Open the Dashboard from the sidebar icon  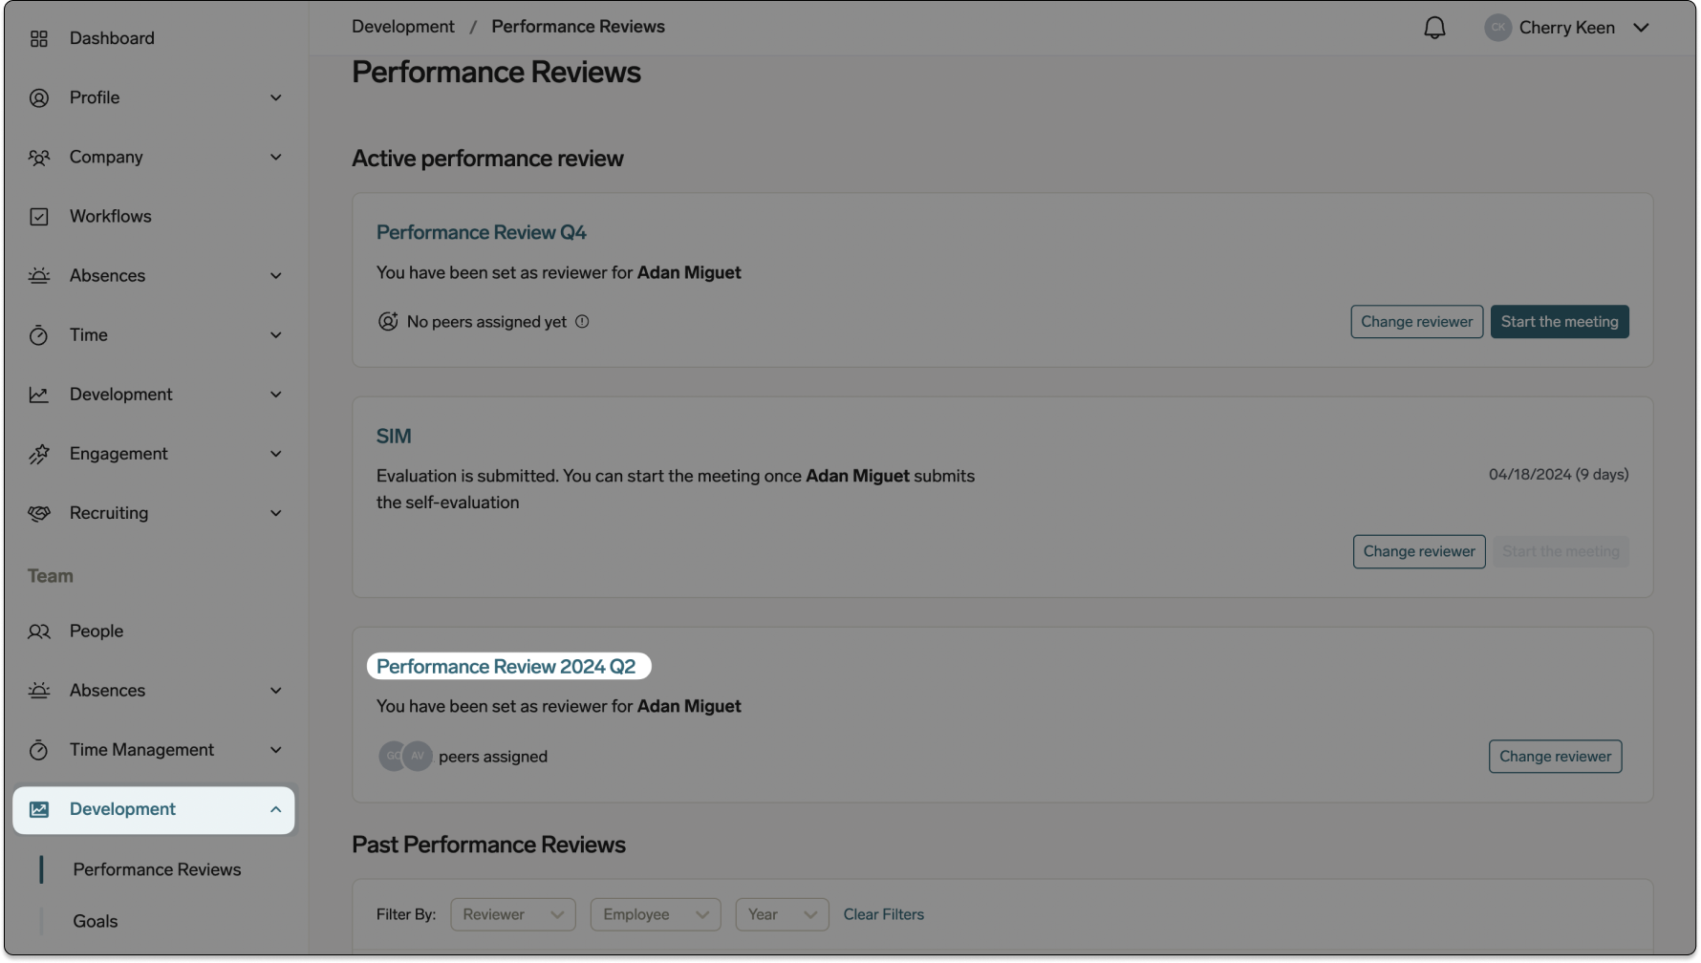click(39, 38)
